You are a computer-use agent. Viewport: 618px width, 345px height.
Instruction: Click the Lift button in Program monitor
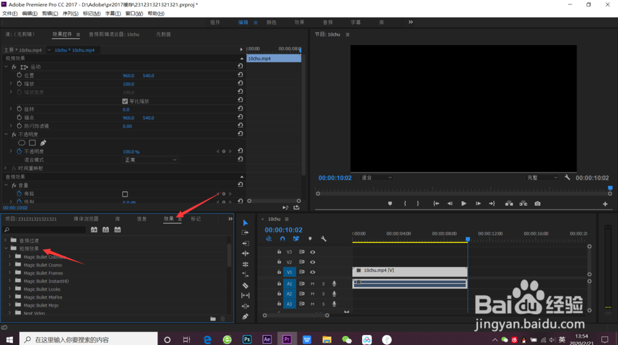coord(509,203)
